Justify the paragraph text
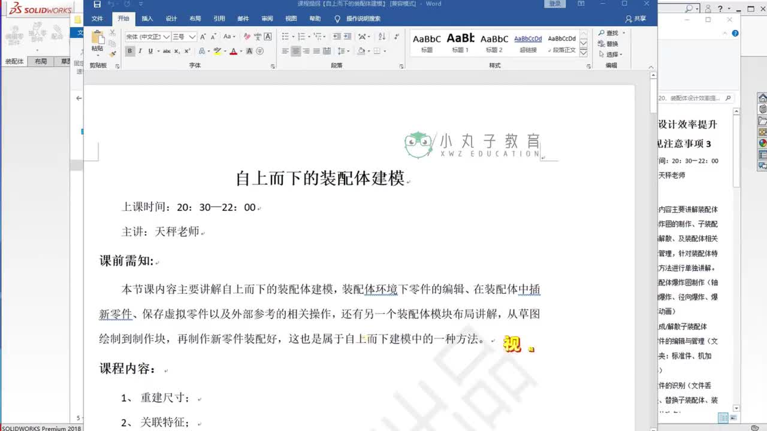Image resolution: width=767 pixels, height=431 pixels. (x=316, y=51)
